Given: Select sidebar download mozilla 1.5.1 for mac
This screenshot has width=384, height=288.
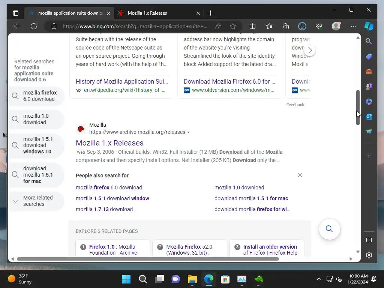Looking at the screenshot, I should [36, 175].
